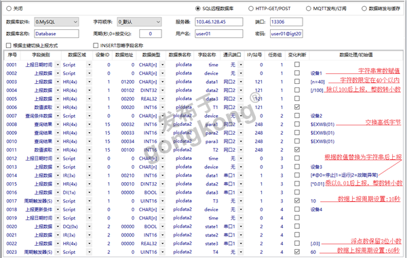Click the 密码 input field
The width and height of the screenshot is (407, 258).
[x=286, y=34]
